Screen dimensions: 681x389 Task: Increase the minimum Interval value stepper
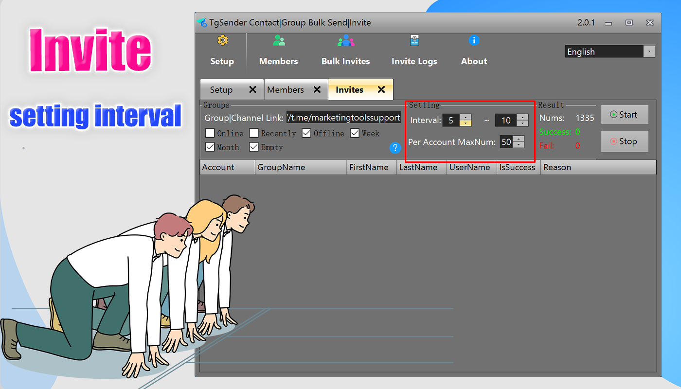466,117
